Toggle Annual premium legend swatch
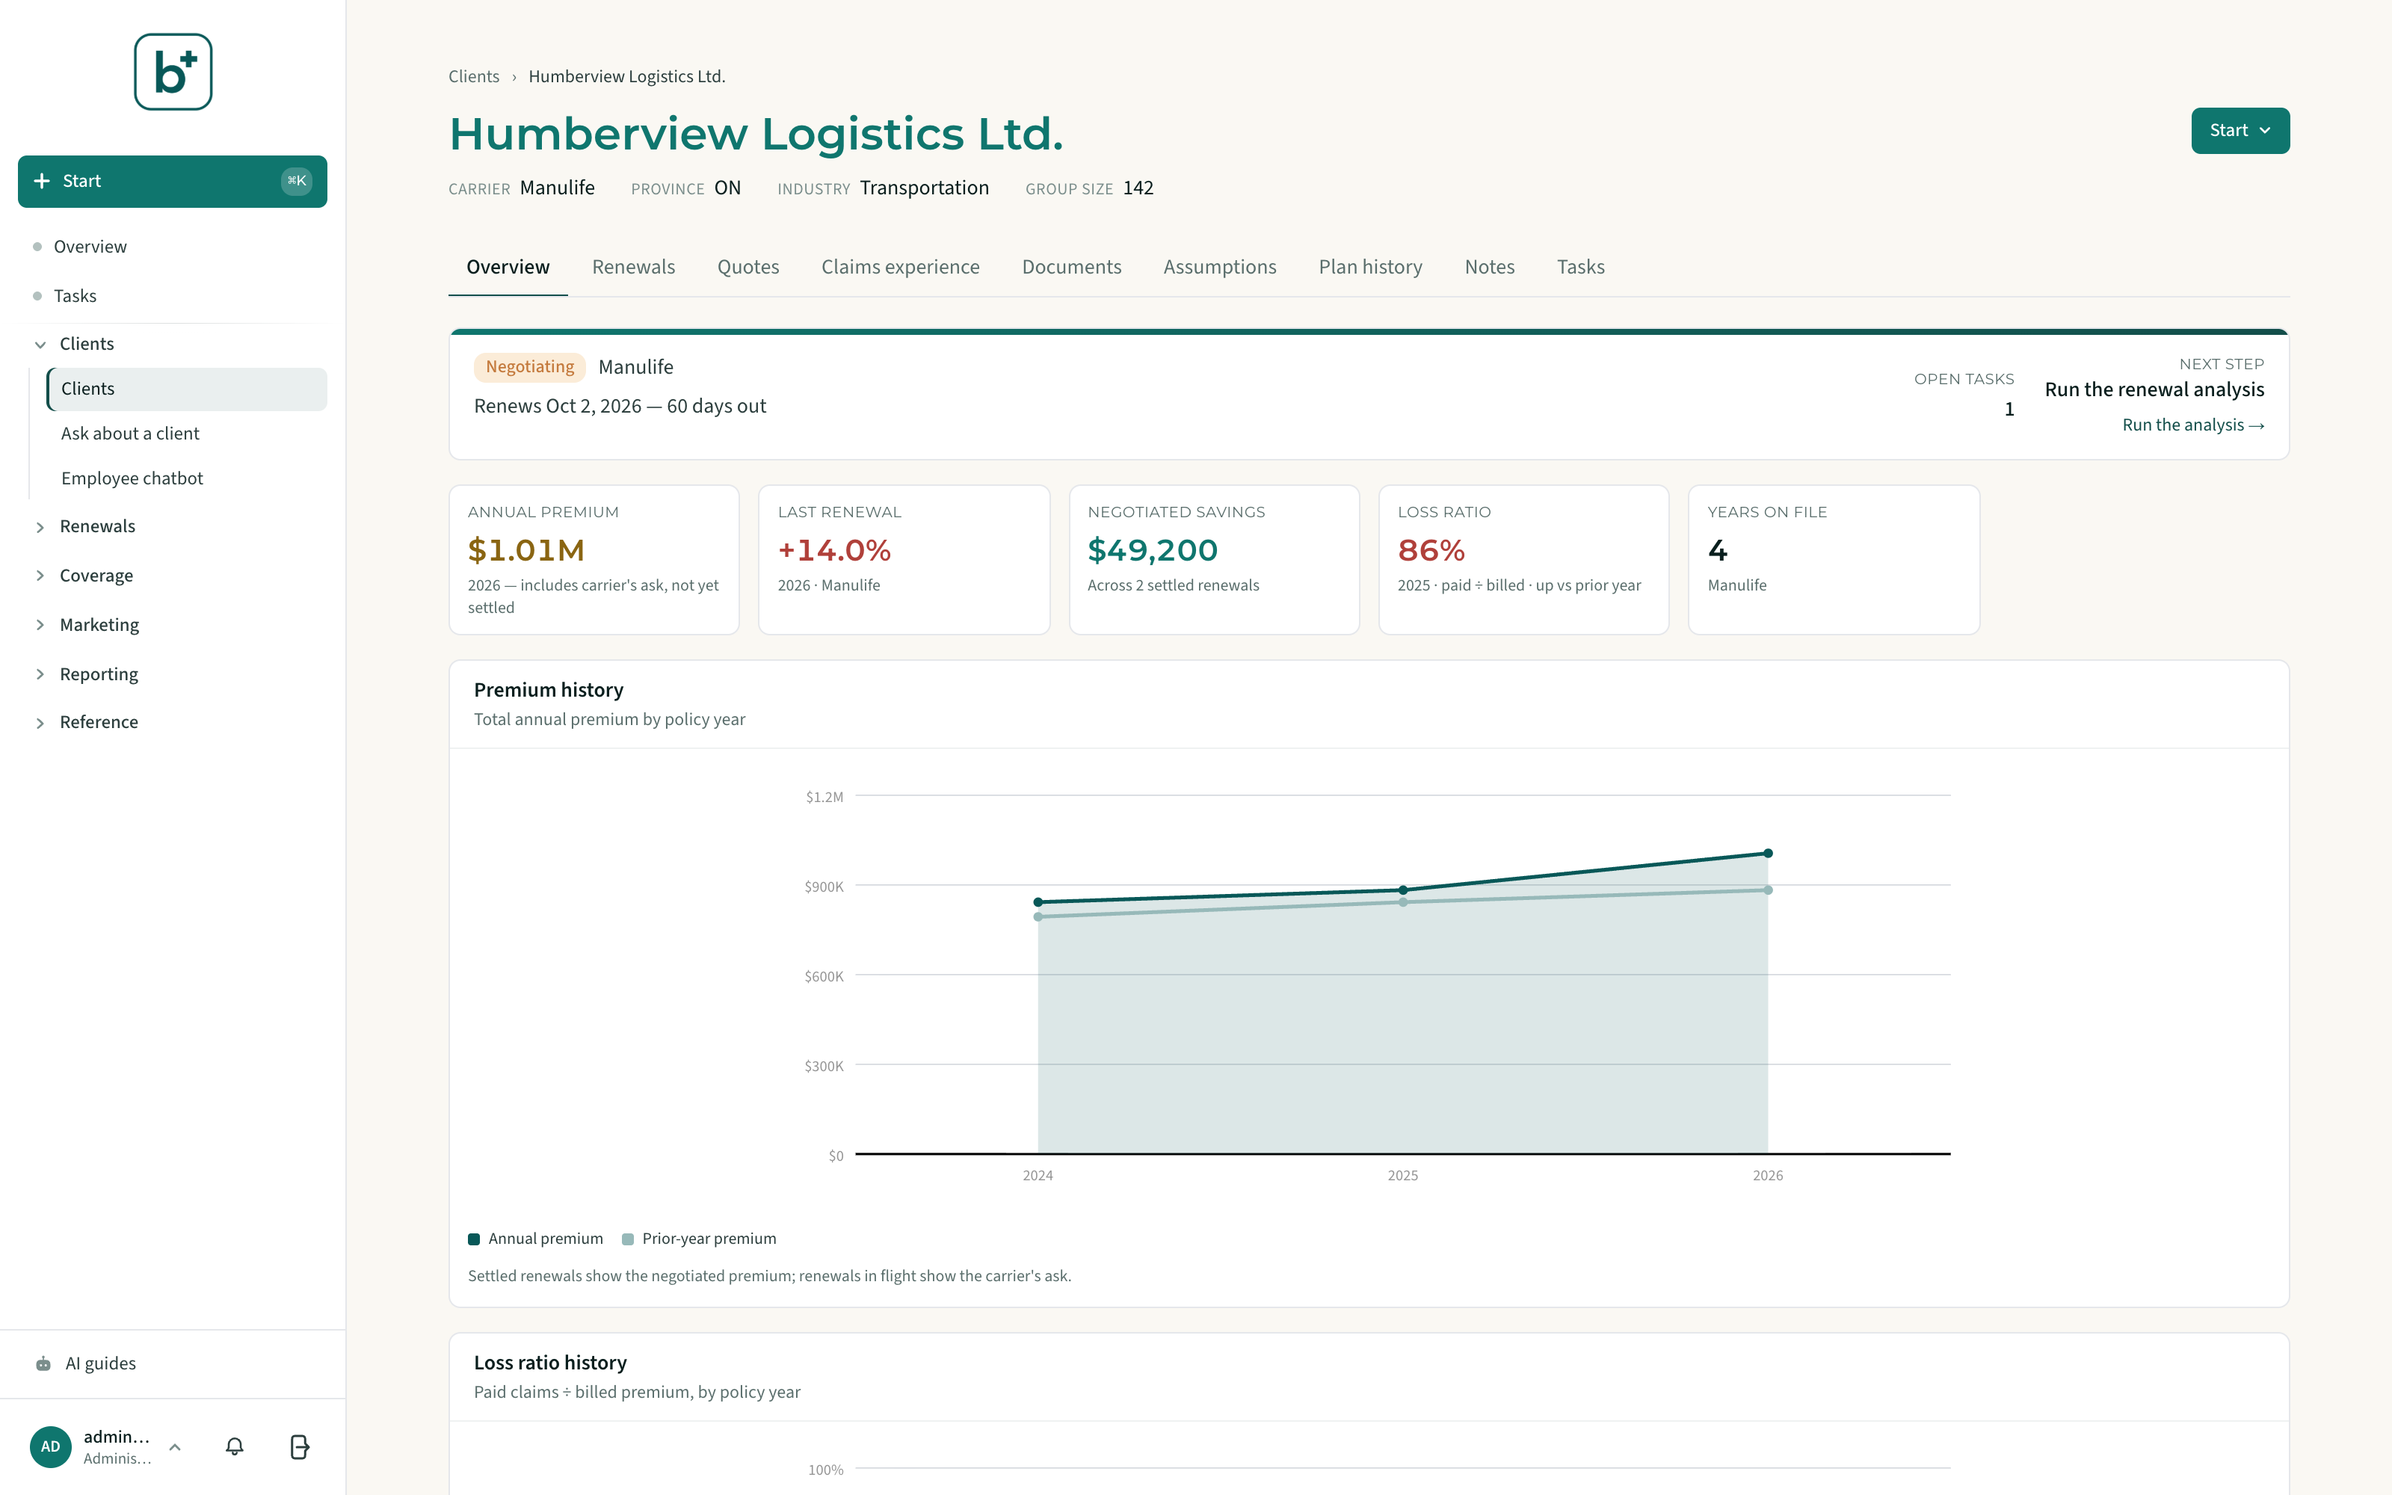Image resolution: width=2392 pixels, height=1495 pixels. click(473, 1239)
